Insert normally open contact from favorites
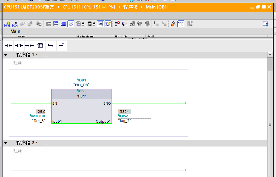This screenshot has width=276, height=177. coord(8,46)
